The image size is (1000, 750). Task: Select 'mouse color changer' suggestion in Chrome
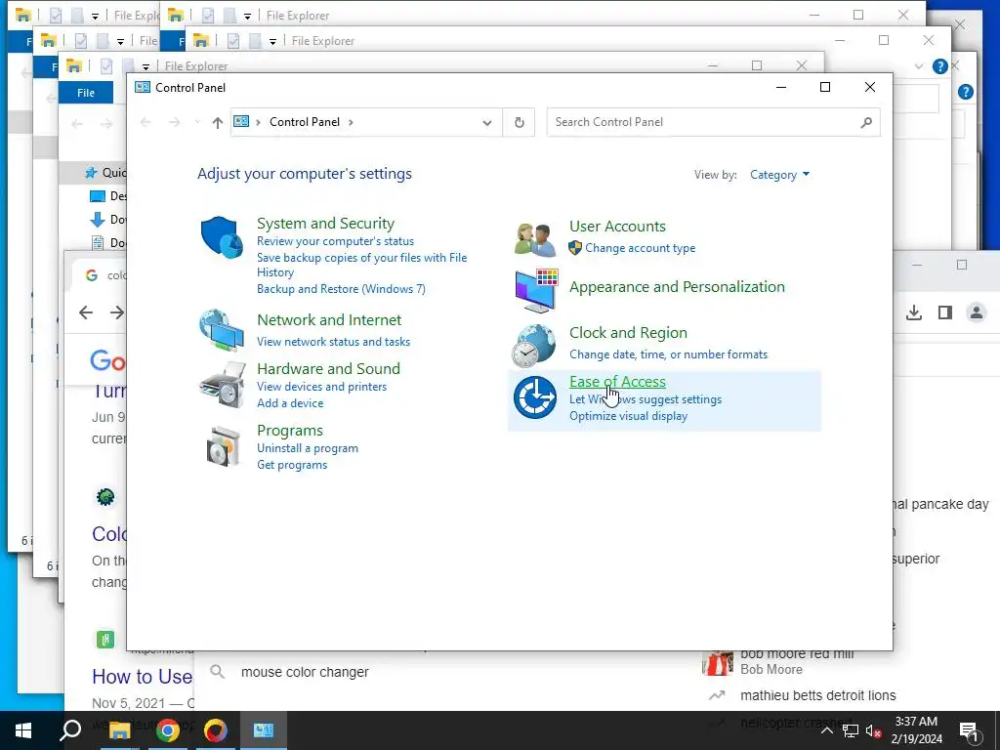pyautogui.click(x=305, y=672)
